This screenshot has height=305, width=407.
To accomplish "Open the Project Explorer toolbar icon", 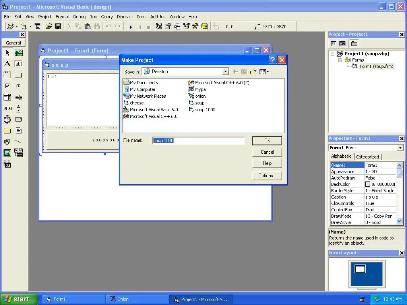I will pyautogui.click(x=159, y=27).
